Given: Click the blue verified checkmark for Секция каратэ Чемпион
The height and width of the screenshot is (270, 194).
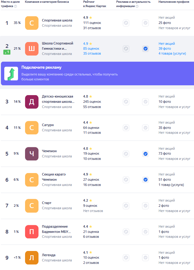Looking at the screenshot, I should (145, 179).
